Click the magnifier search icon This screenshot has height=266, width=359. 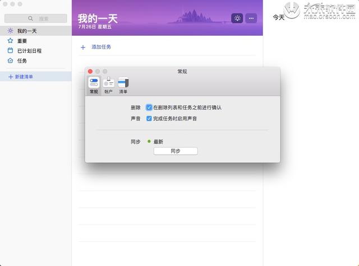pyautogui.click(x=30, y=18)
